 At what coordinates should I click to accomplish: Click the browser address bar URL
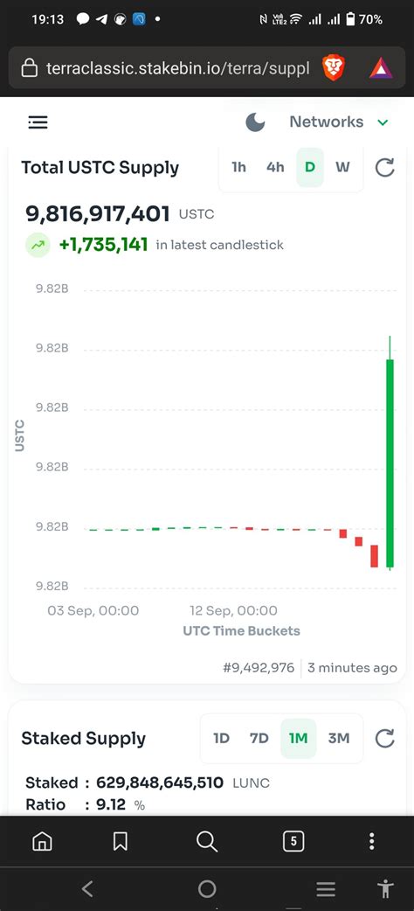[177, 69]
